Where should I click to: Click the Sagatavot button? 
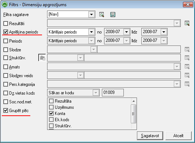pyautogui.click(x=150, y=136)
